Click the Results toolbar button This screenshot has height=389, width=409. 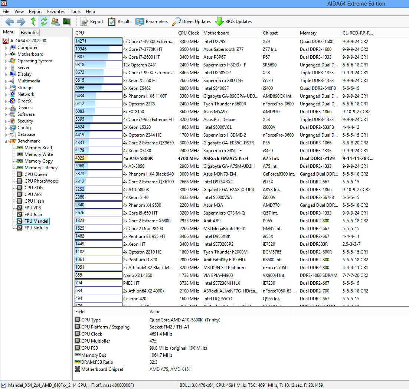tap(120, 22)
